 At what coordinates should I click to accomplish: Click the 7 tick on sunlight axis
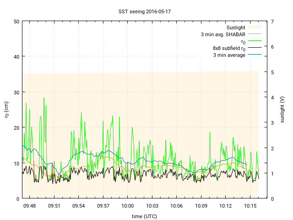point(272,22)
